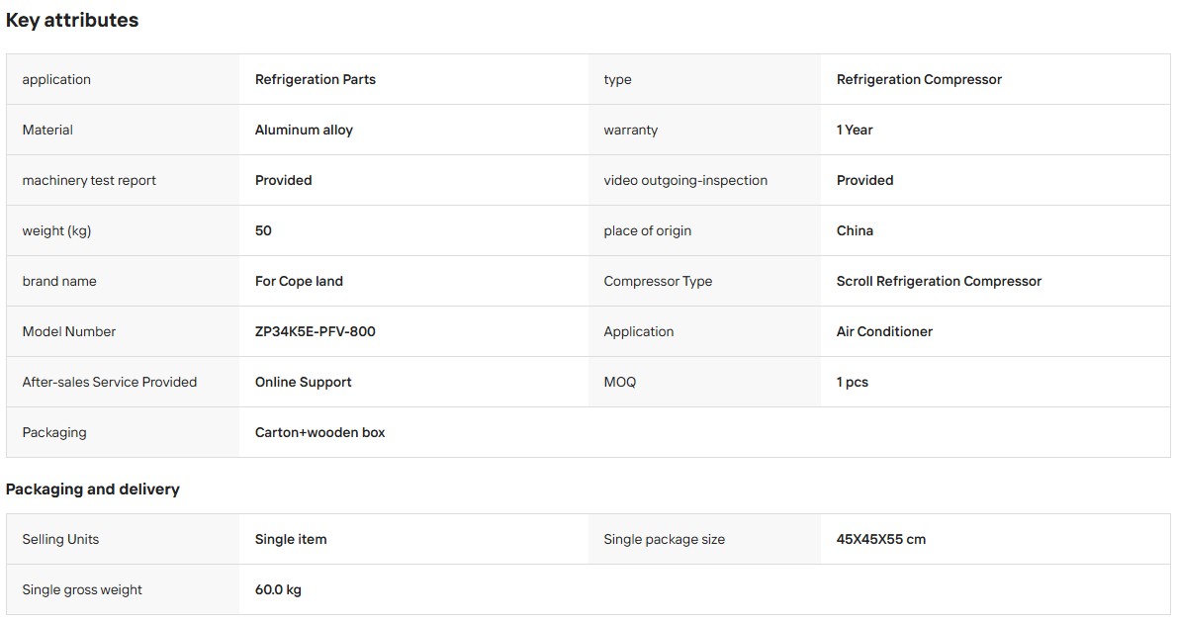Click the weight value 50
The height and width of the screenshot is (623, 1177).
pyautogui.click(x=263, y=230)
